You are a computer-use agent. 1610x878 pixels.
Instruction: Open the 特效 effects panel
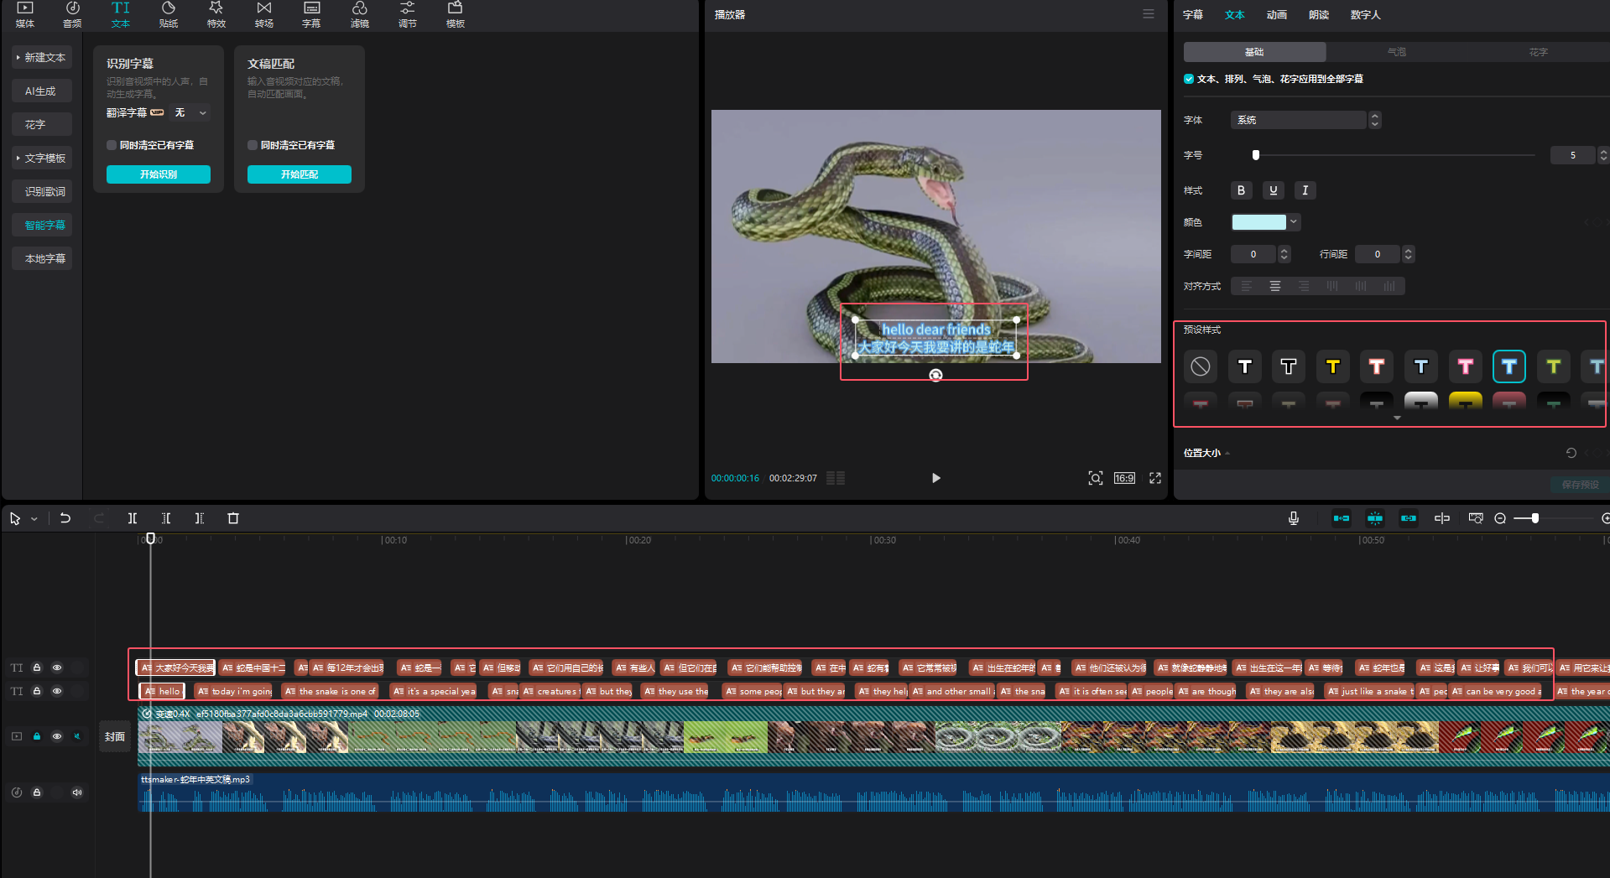(216, 14)
